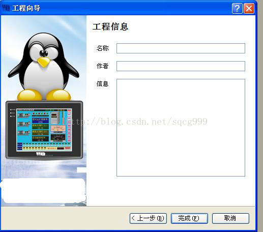Viewport: 263px width, 232px height.
Task: Click the 作者 input field
Action: [181, 66]
